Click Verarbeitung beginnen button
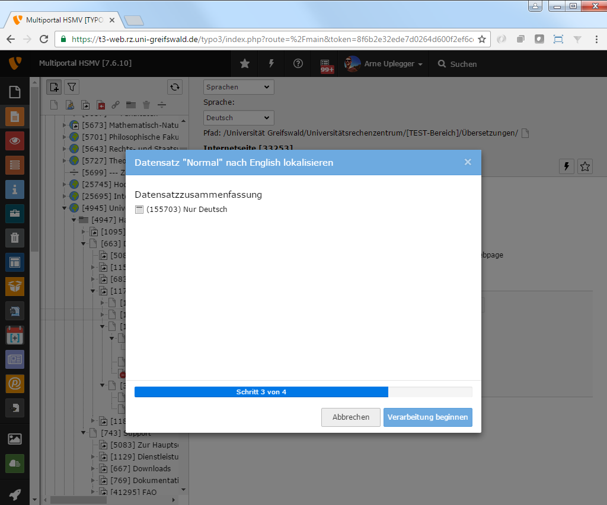The height and width of the screenshot is (505, 607). click(x=427, y=417)
